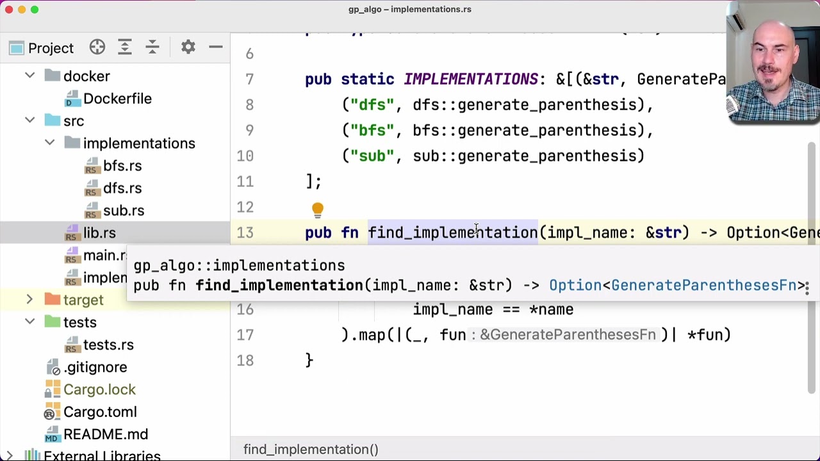The image size is (820, 461).
Task: Hide the Project panel with minus icon
Action: pyautogui.click(x=216, y=47)
